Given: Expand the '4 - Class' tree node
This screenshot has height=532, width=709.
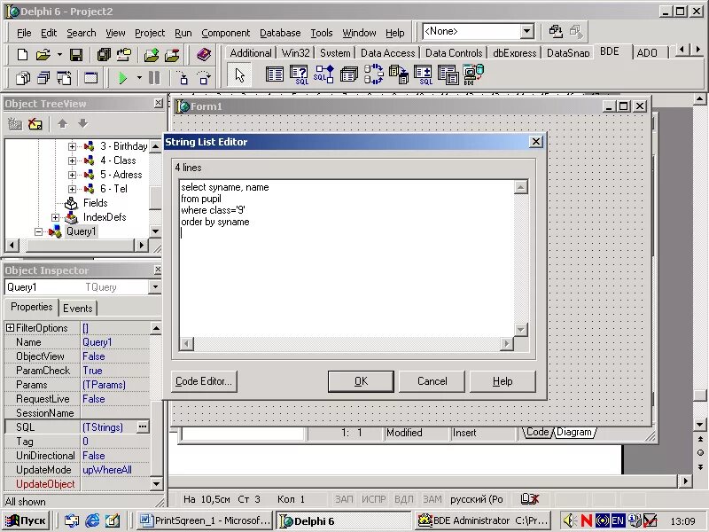Looking at the screenshot, I should click(72, 160).
